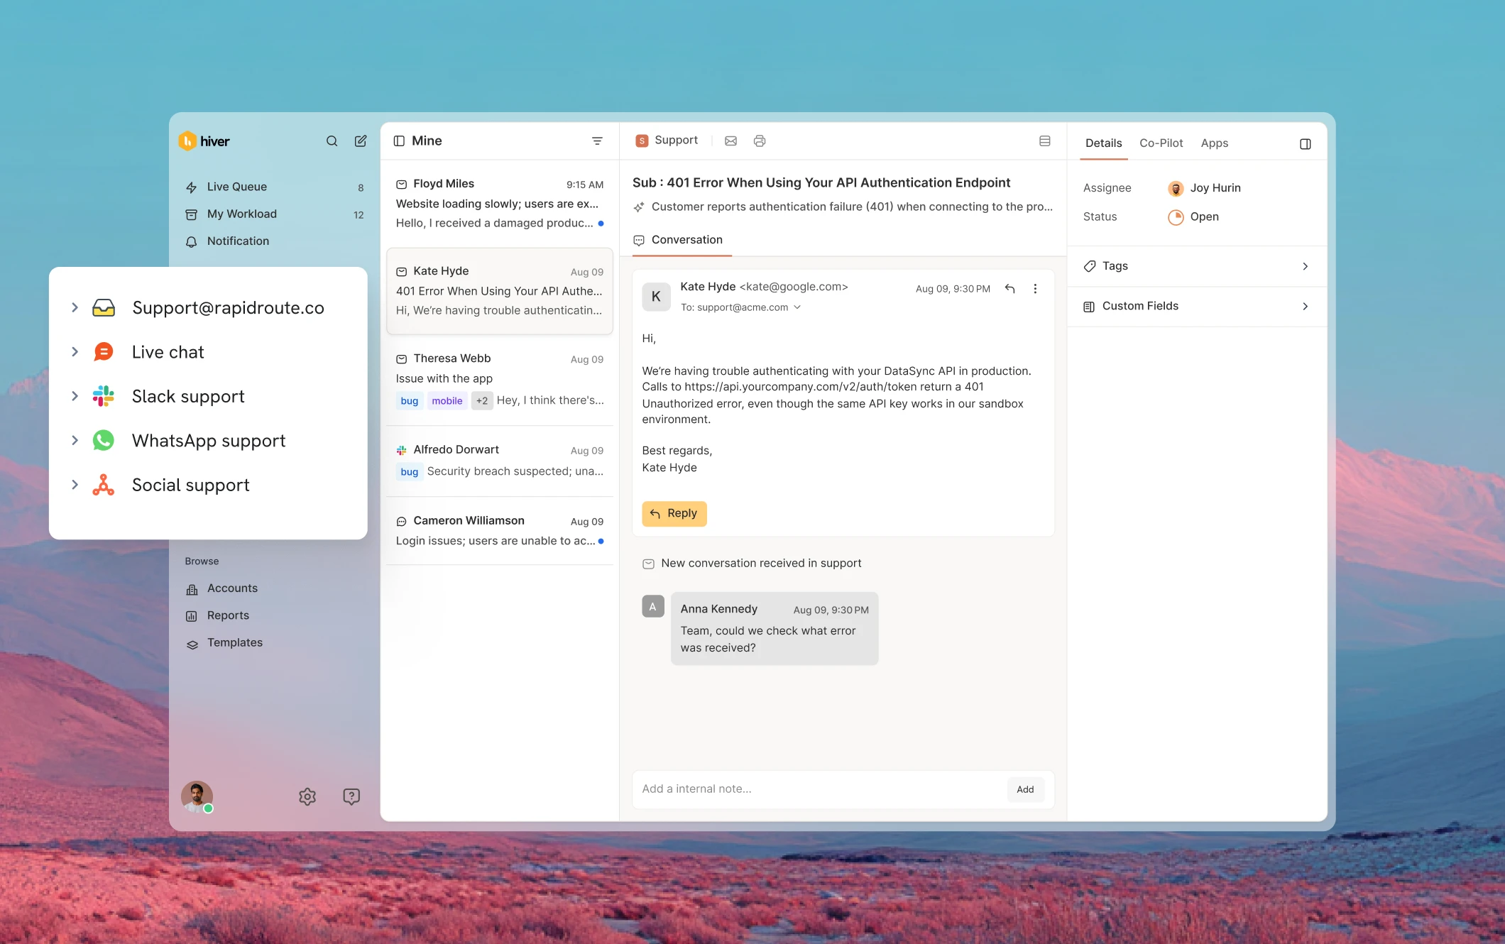
Task: Click the Add note button
Action: (1024, 789)
